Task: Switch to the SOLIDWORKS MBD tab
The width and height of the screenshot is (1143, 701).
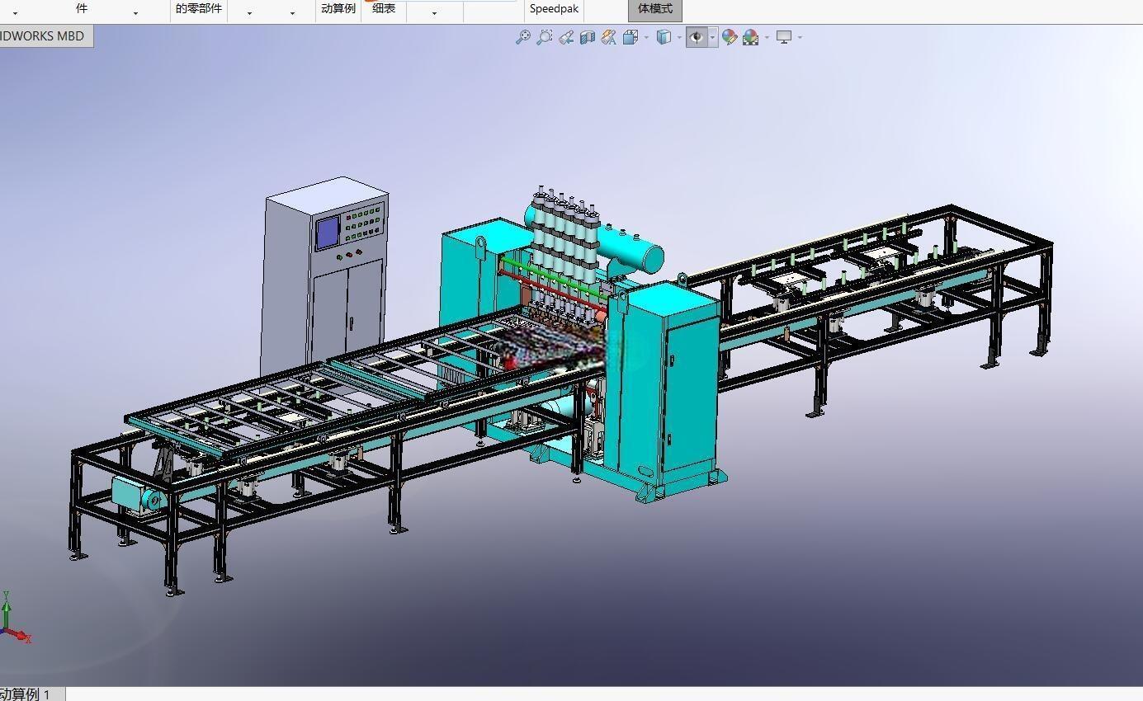Action: coord(45,36)
